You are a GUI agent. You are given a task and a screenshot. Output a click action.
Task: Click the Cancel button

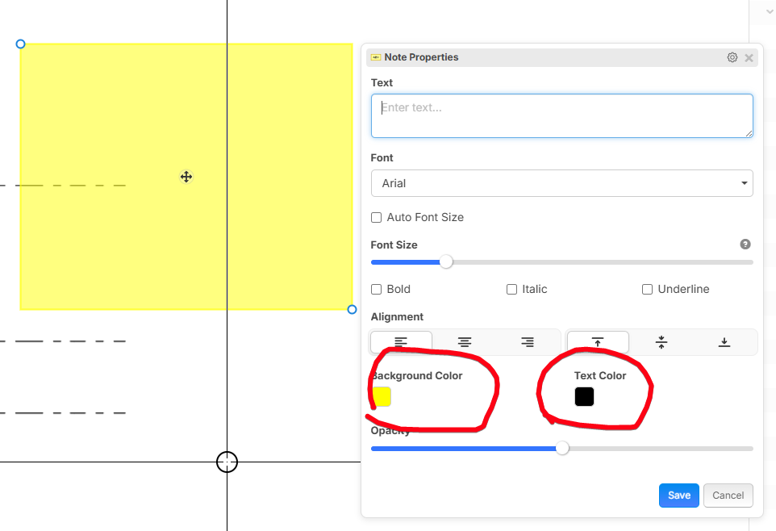728,495
